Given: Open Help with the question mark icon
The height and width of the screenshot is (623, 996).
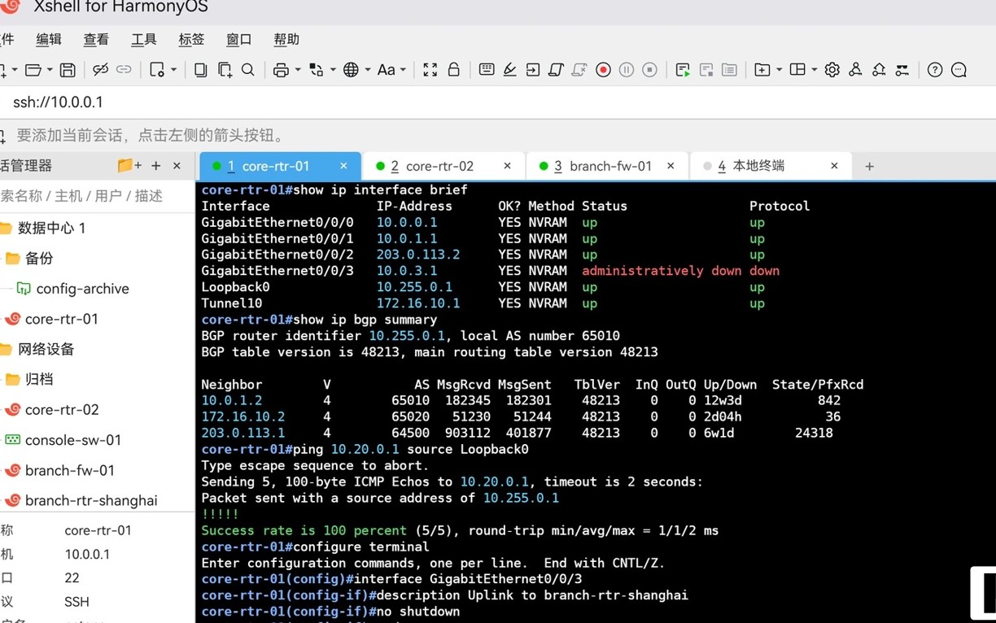Looking at the screenshot, I should (935, 70).
